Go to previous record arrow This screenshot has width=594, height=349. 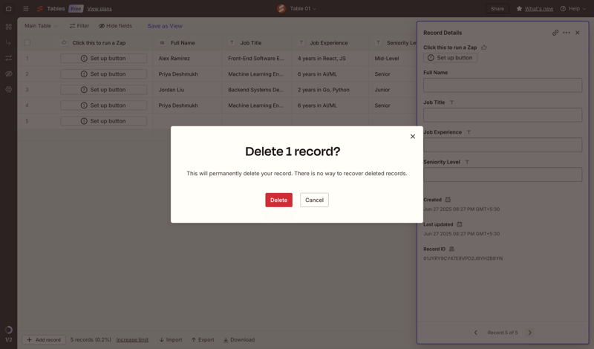[x=476, y=333]
